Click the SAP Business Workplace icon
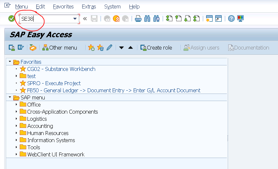 pos(33,48)
